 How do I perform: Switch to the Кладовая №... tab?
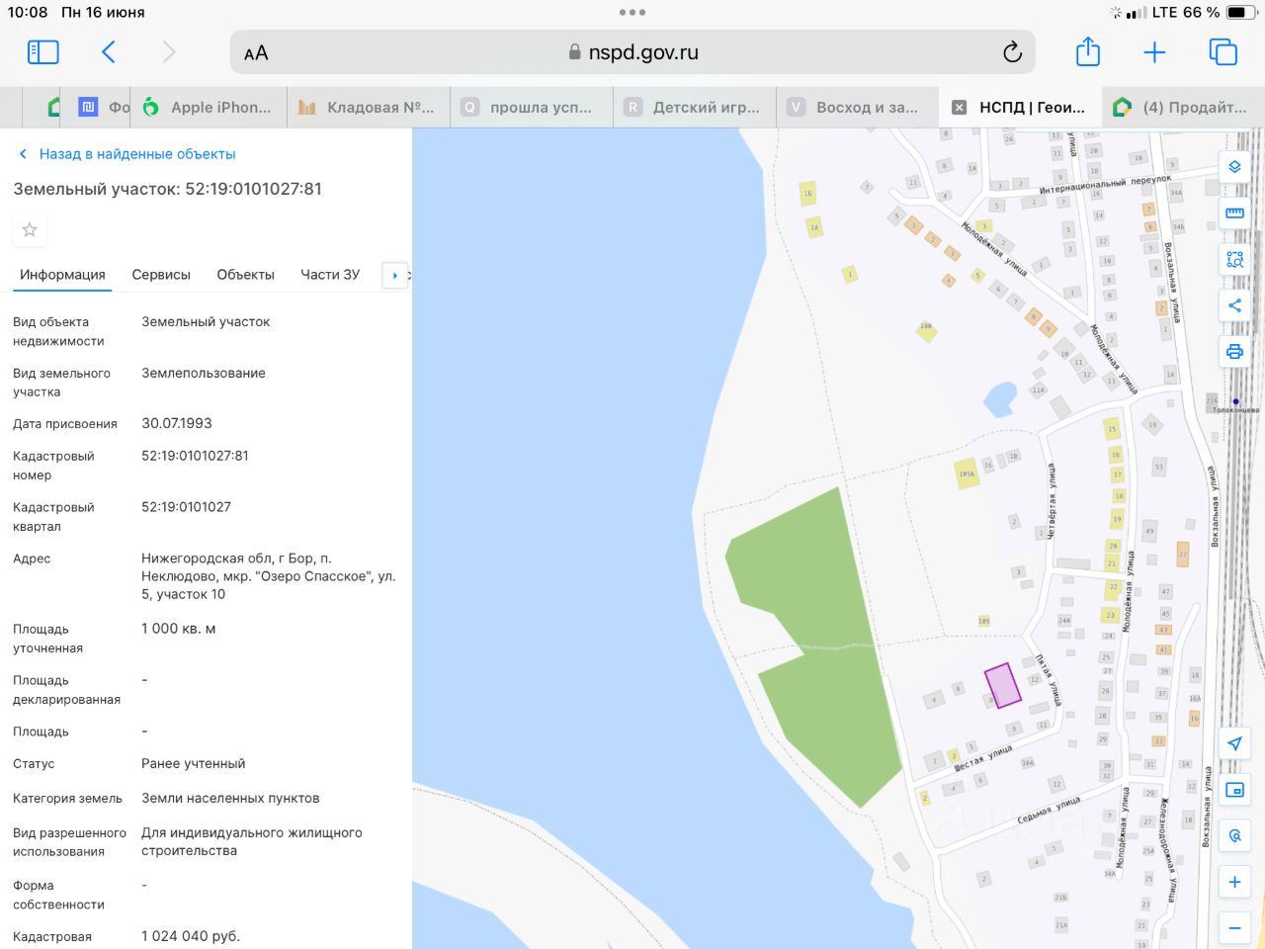coord(369,107)
